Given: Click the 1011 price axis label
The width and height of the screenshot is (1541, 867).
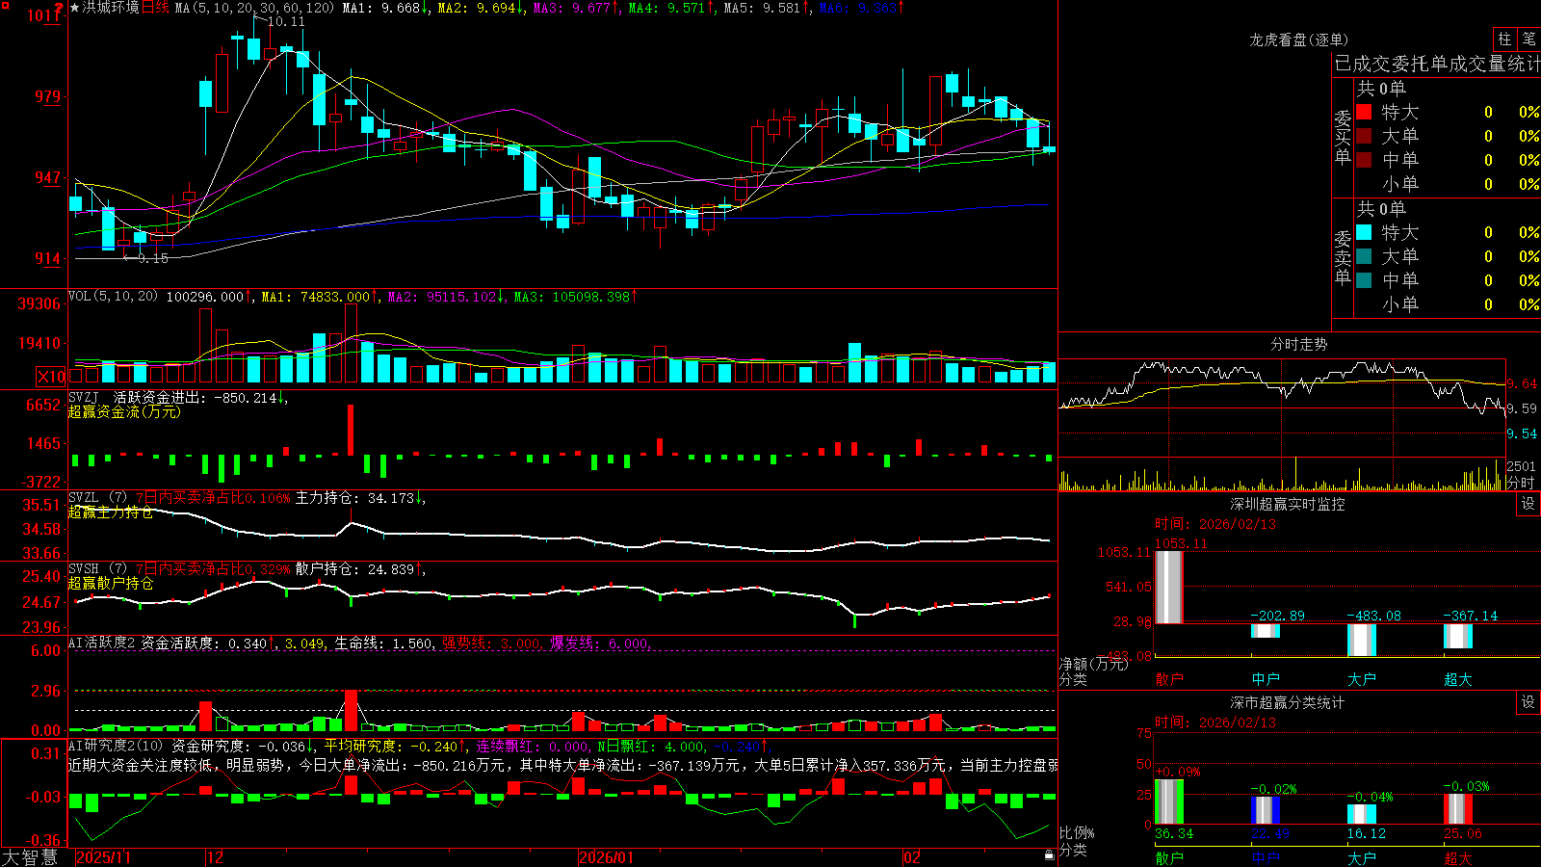Looking at the screenshot, I should coord(42,15).
